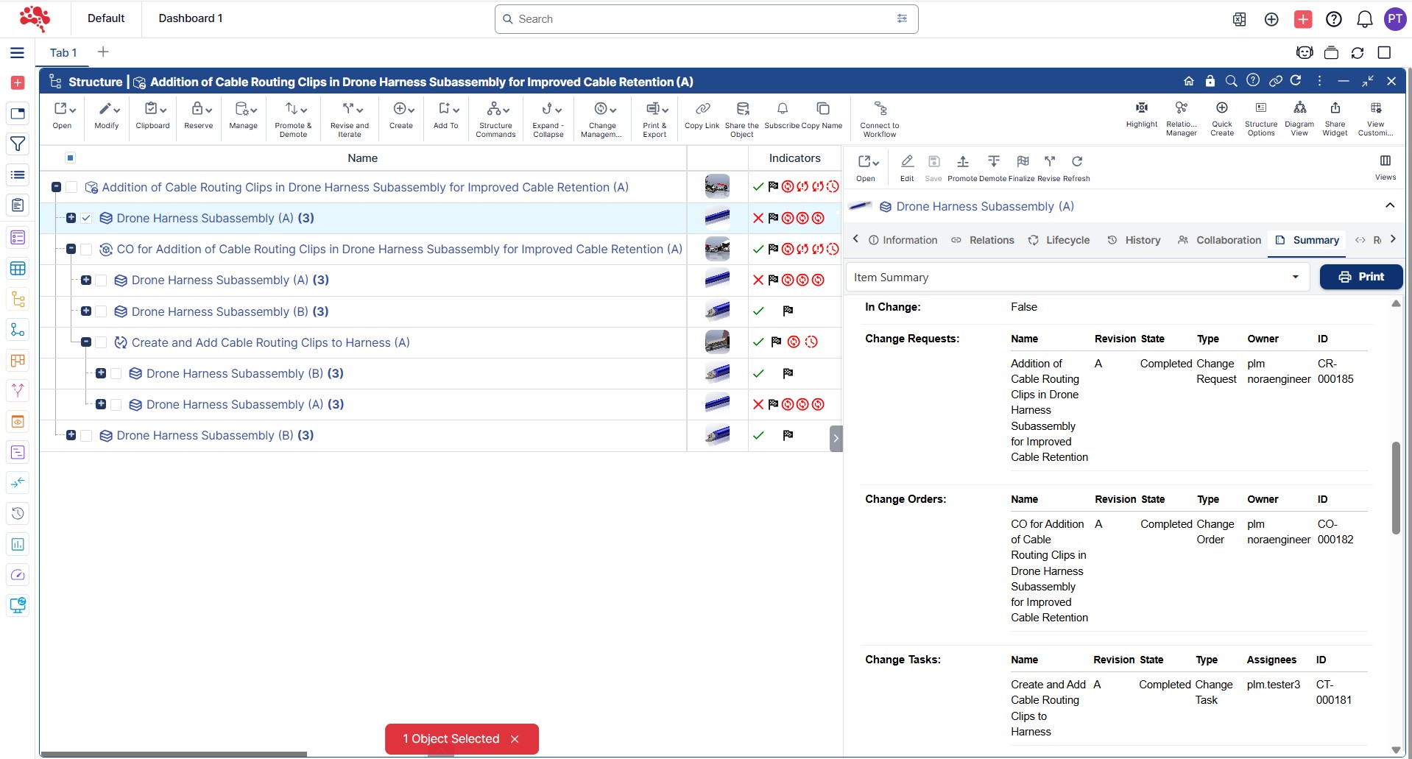Click the Subscribe bell icon in toolbar
Viewport: 1412px width, 759px height.
(782, 109)
